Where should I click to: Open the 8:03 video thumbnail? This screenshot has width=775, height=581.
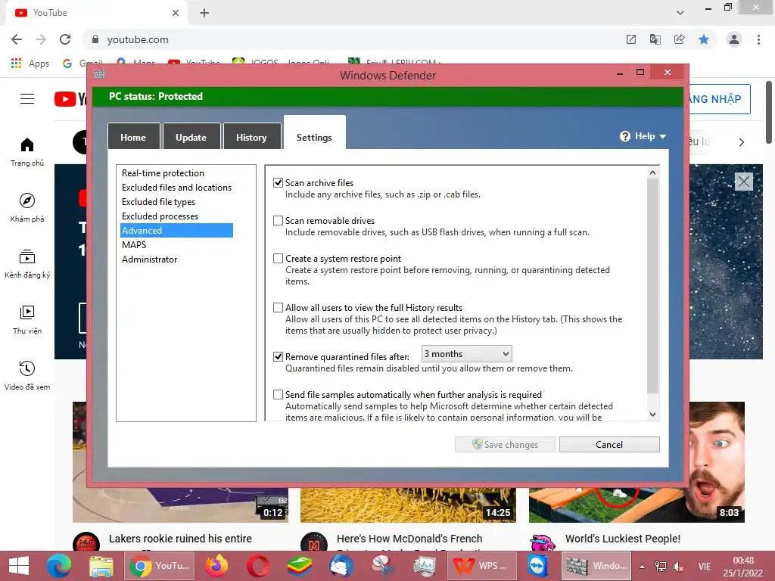[x=636, y=505]
